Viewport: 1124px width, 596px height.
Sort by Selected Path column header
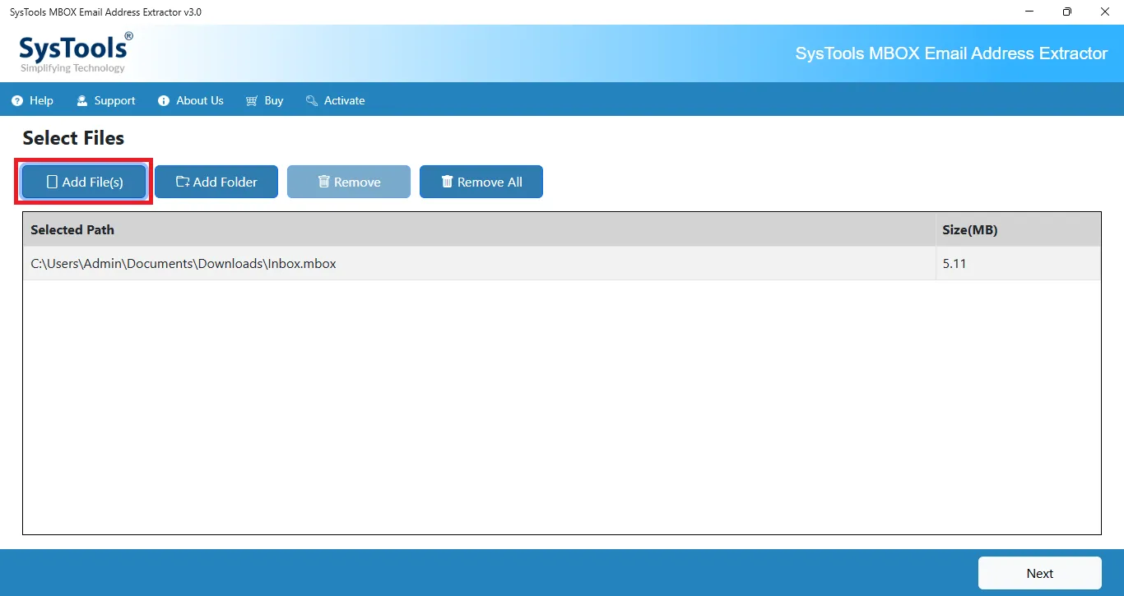479,229
